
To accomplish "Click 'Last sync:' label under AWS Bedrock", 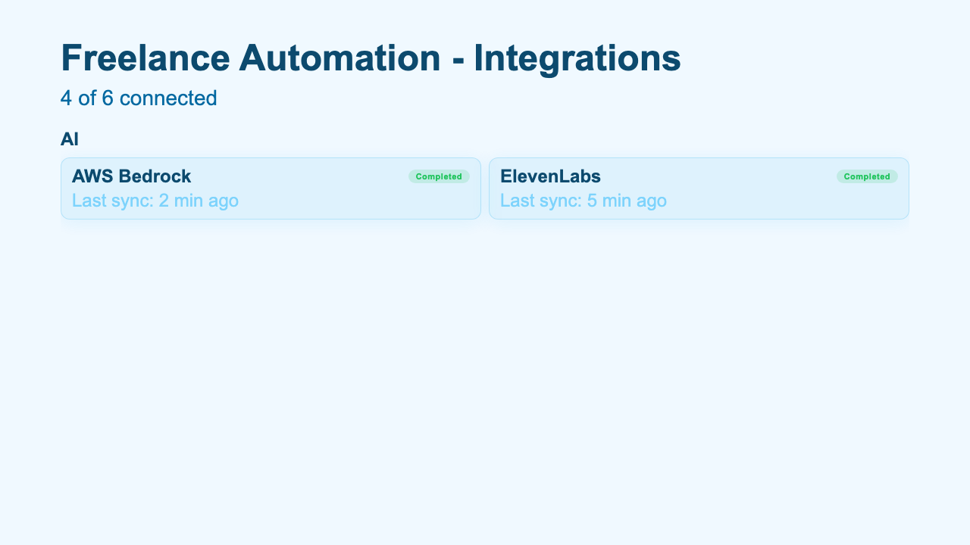I will 112,201.
